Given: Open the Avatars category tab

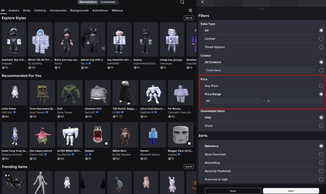Looking at the screenshot, I should click(14, 10).
